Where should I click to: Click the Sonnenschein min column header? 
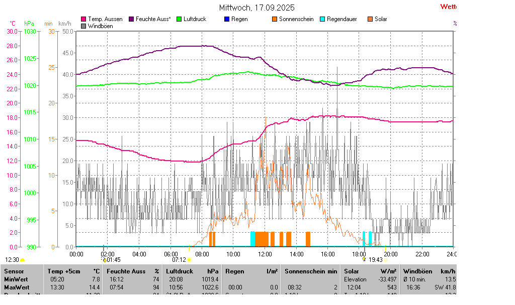tap(311, 271)
